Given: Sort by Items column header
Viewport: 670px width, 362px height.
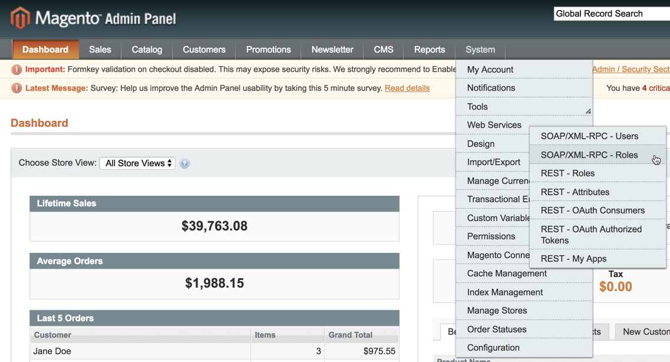Looking at the screenshot, I should tap(288, 335).
